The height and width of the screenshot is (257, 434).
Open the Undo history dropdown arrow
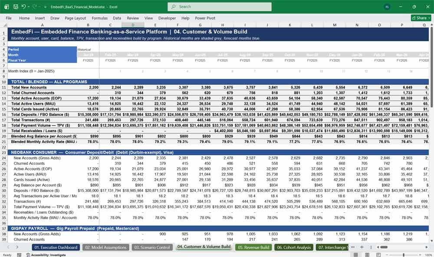click(29, 7)
